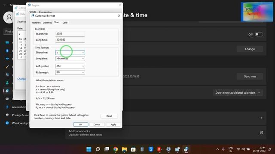This screenshot has height=154, width=275.
Task: Open Personalization paintbrush icon in Settings sidebar
Action: 7,67
